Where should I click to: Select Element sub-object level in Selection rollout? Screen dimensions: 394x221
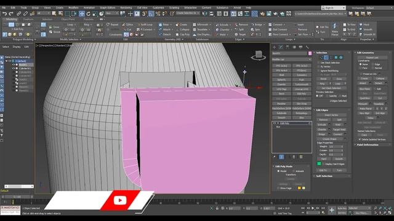tap(341, 57)
